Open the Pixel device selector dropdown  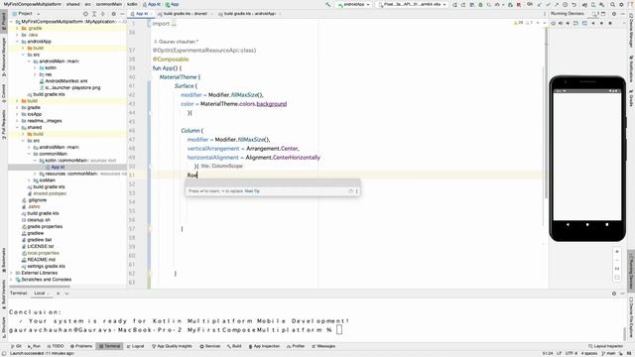412,4
